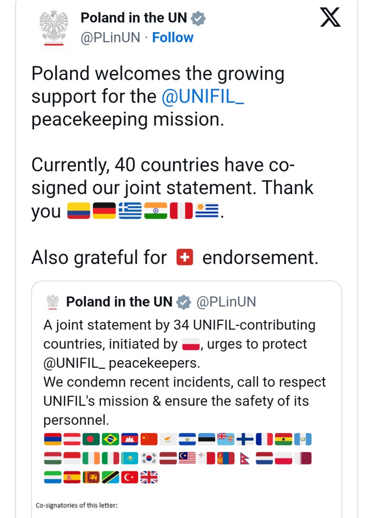Click the @PLinUN handle beside Follow
The width and height of the screenshot is (373, 518).
click(x=111, y=38)
